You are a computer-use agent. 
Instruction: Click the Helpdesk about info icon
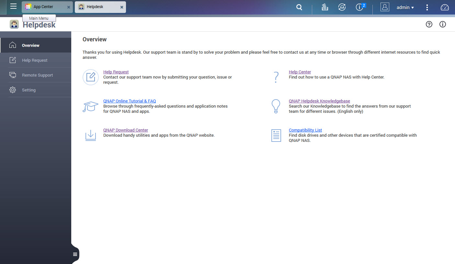point(443,24)
